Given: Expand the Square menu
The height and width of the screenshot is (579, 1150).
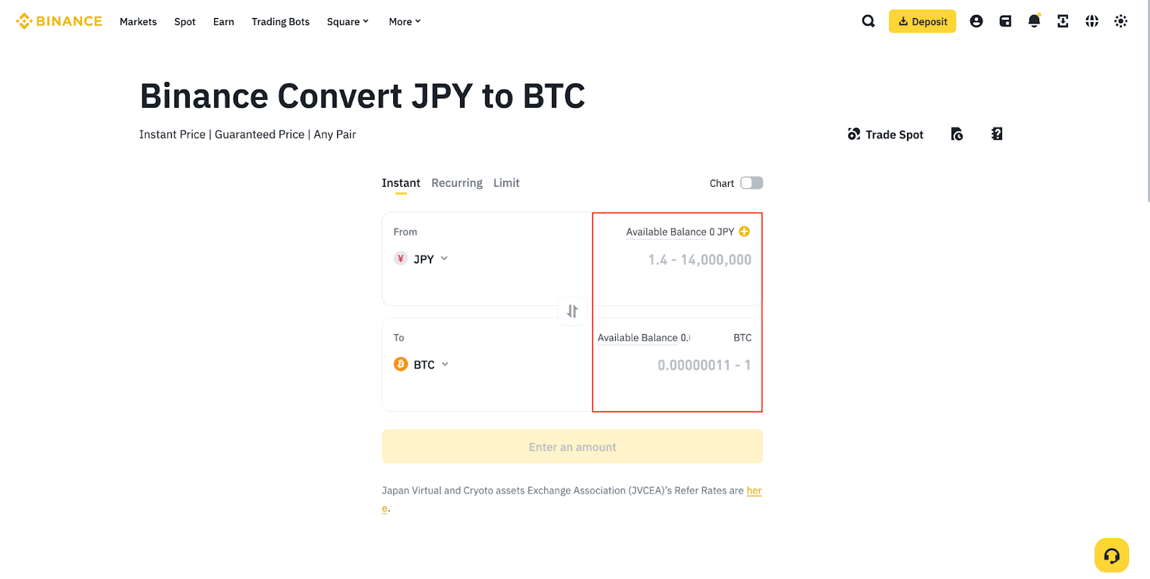Looking at the screenshot, I should click(348, 22).
